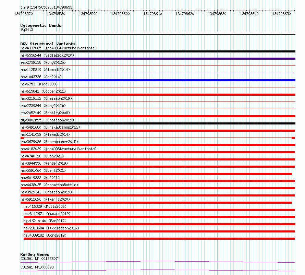Open variant esv3679036 (Besenbacher2015)

point(49,142)
